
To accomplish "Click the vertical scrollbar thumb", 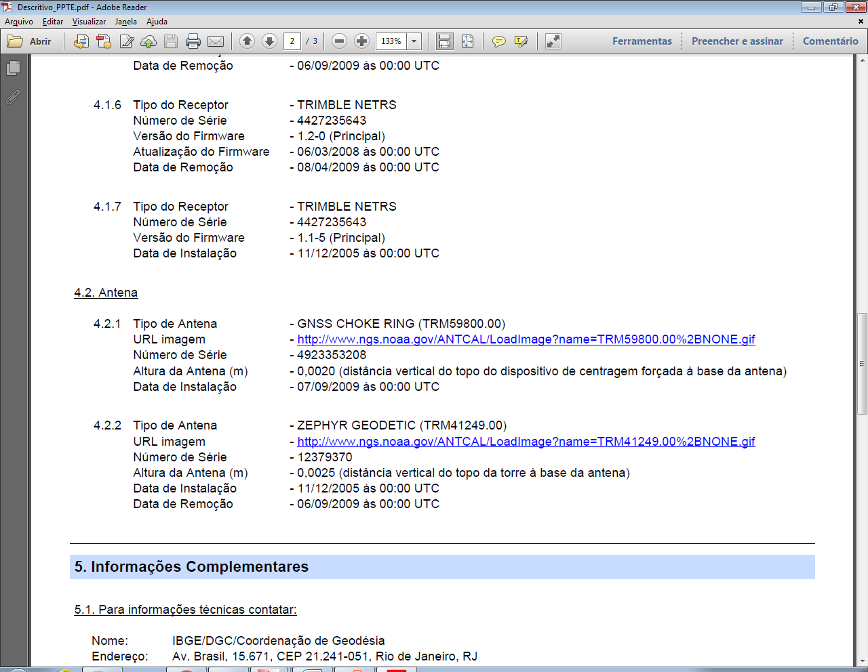I will point(862,363).
